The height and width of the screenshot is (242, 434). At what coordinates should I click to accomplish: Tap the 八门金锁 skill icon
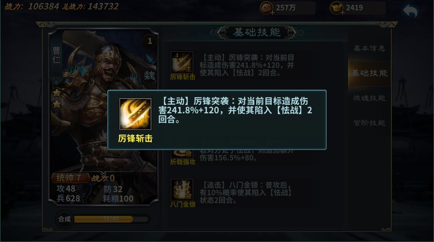click(182, 190)
